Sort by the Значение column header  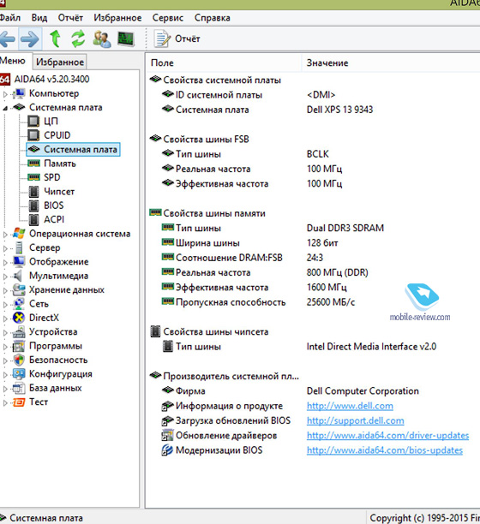[x=391, y=63]
